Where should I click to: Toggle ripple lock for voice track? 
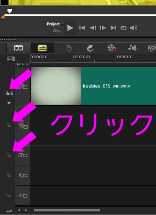pos(9,175)
